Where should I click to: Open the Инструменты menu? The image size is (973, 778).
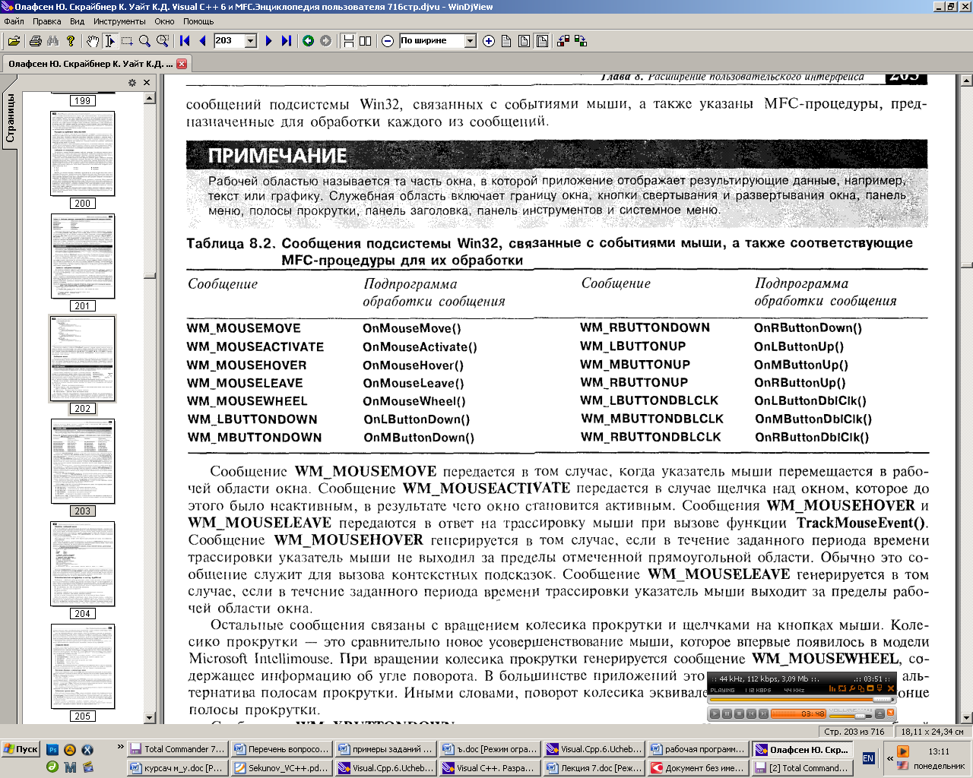[x=119, y=21]
